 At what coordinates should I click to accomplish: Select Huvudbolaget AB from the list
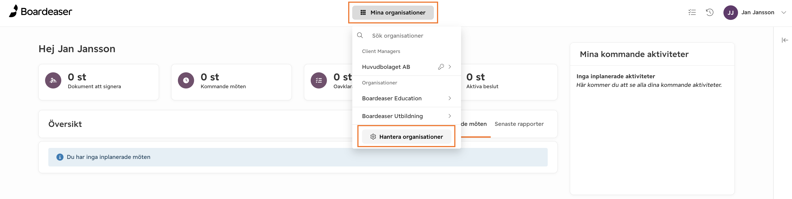tap(407, 67)
